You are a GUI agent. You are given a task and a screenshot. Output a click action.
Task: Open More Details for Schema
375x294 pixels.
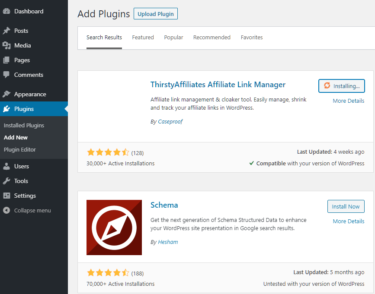(349, 221)
